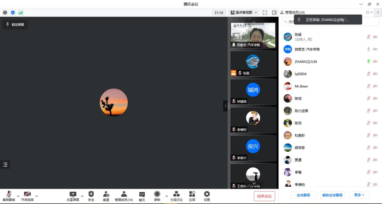This screenshot has width=382, height=204.
Task: Start recording with the 录制 icon
Action: pos(157,196)
